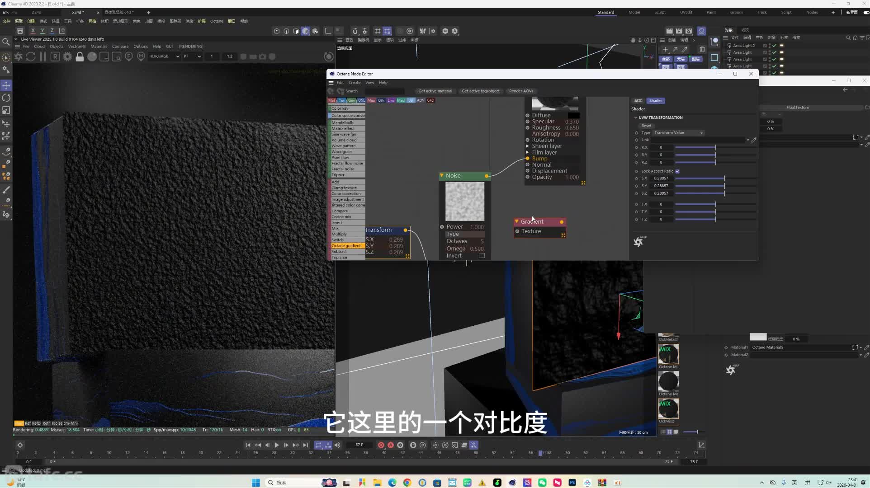
Task: Click the Reset button under UVW Transformation
Action: (646, 126)
